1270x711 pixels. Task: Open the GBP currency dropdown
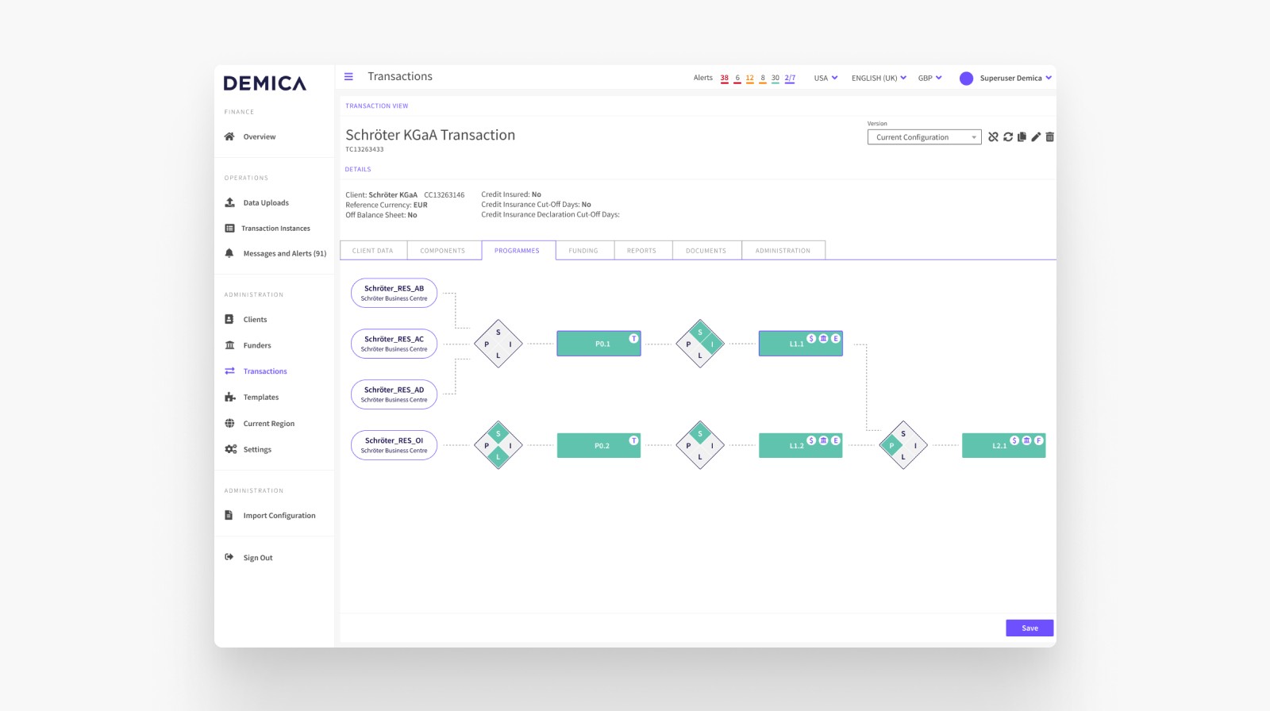pos(929,79)
